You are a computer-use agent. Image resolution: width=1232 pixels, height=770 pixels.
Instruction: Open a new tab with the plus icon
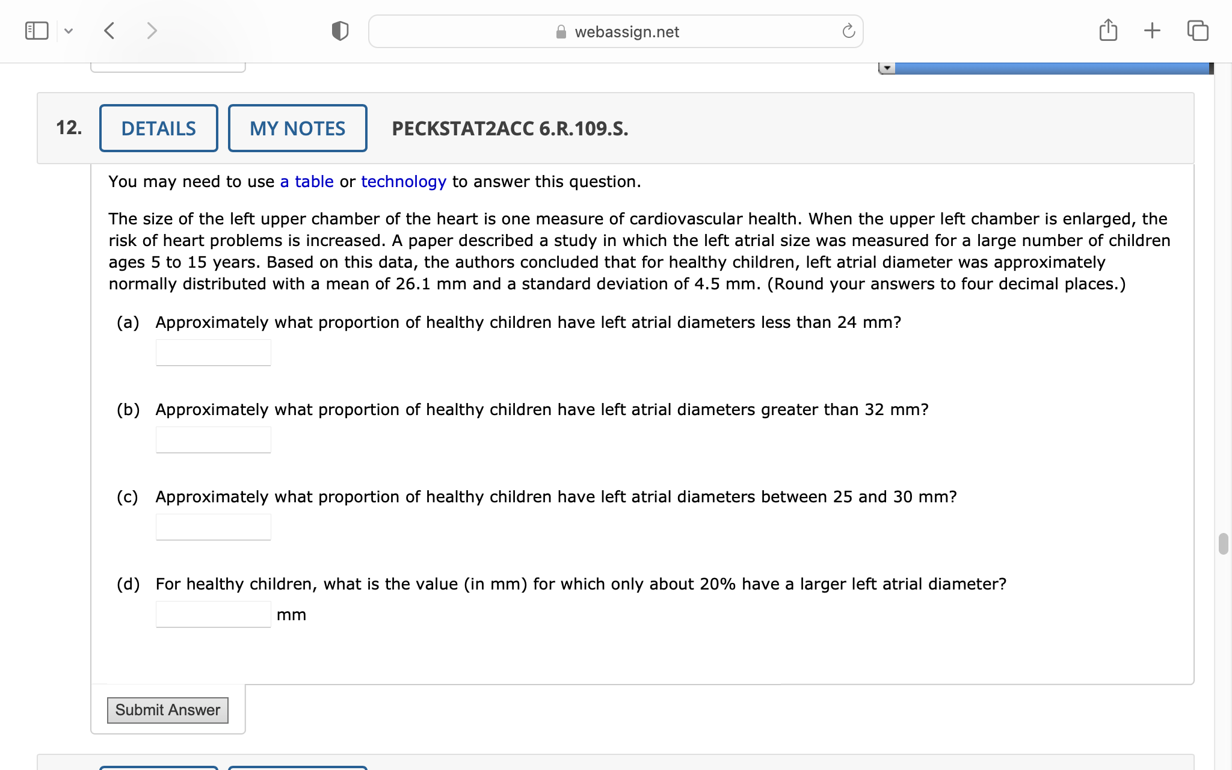pyautogui.click(x=1152, y=29)
